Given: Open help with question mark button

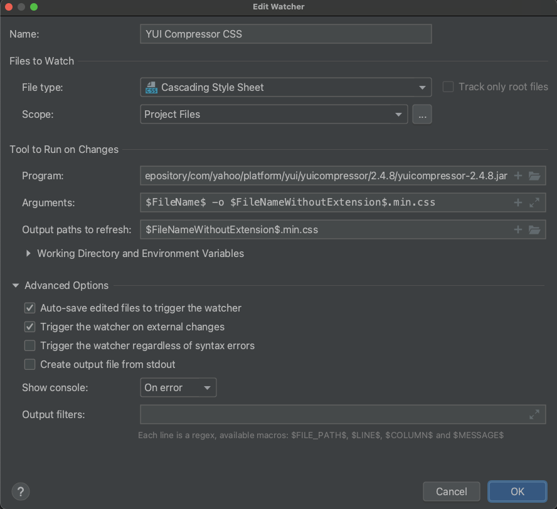Looking at the screenshot, I should coord(21,491).
